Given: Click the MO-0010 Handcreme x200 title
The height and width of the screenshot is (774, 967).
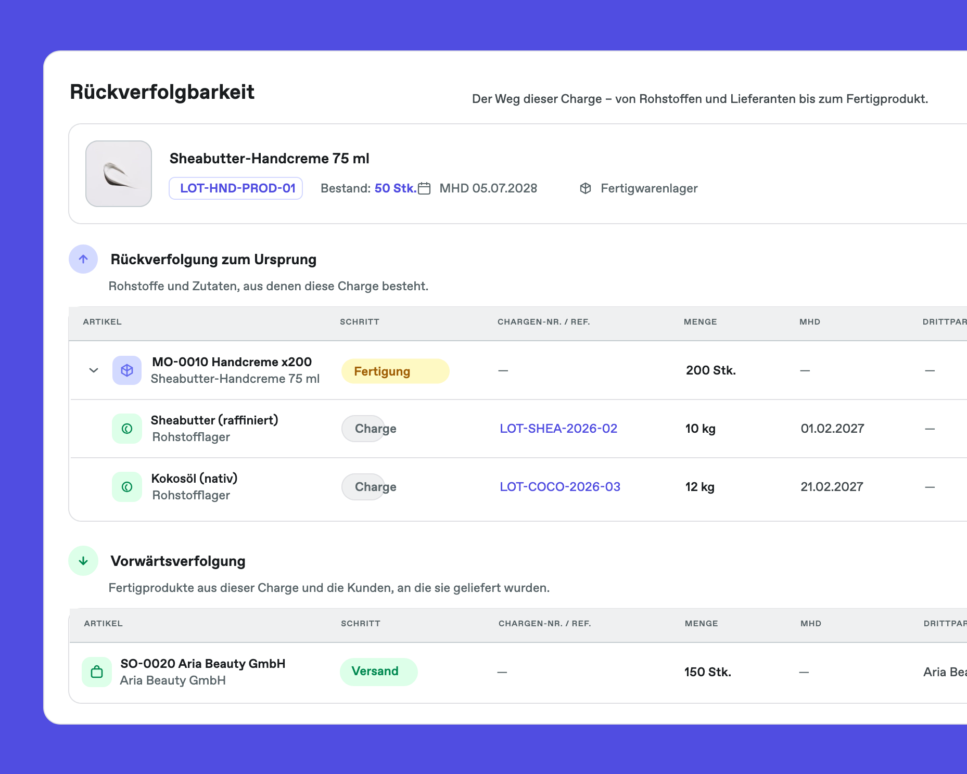Looking at the screenshot, I should tap(232, 362).
